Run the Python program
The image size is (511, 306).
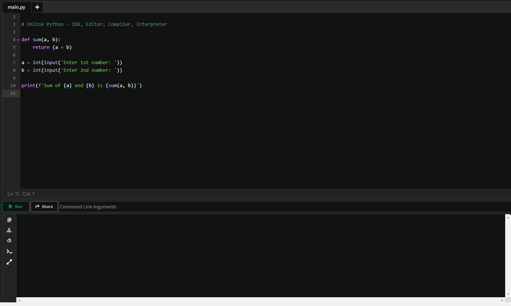16,207
